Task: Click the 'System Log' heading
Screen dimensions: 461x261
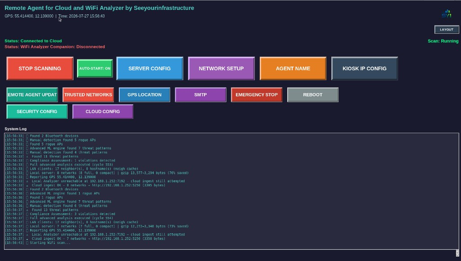Action: [x=16, y=129]
